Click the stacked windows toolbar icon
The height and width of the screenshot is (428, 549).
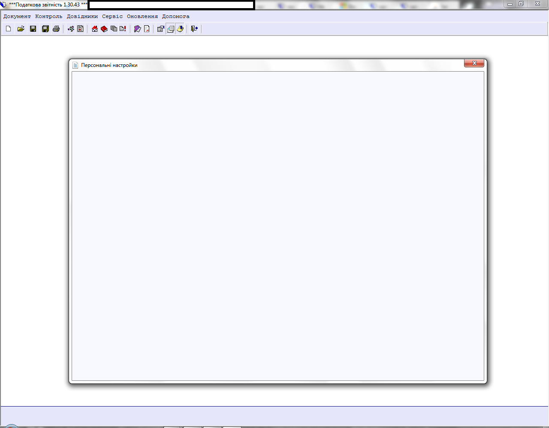pyautogui.click(x=114, y=29)
